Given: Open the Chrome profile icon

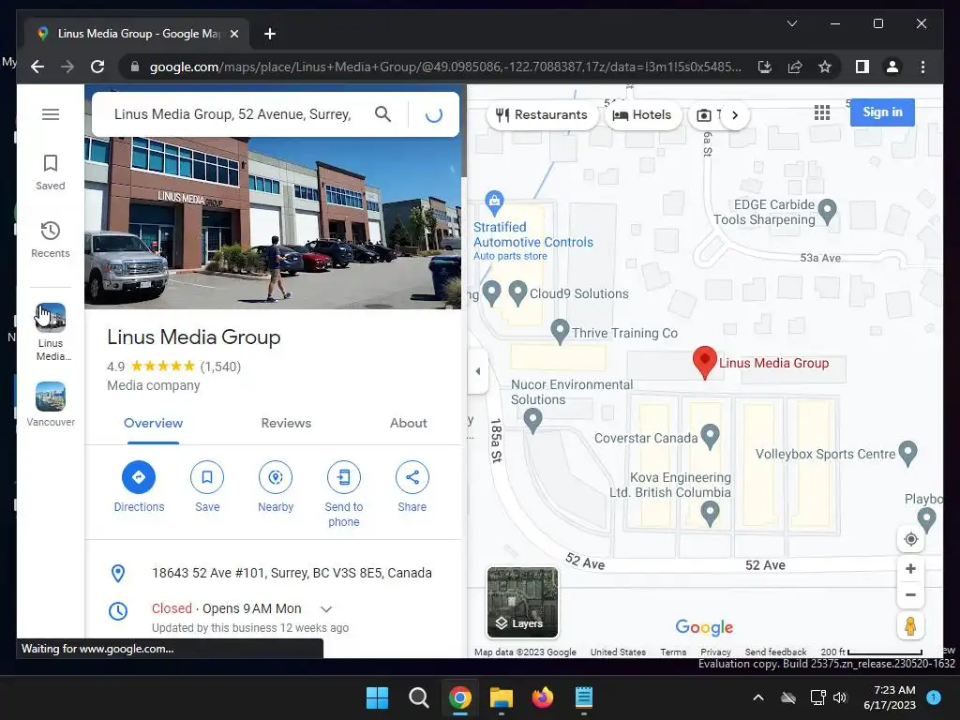Looking at the screenshot, I should (x=892, y=67).
